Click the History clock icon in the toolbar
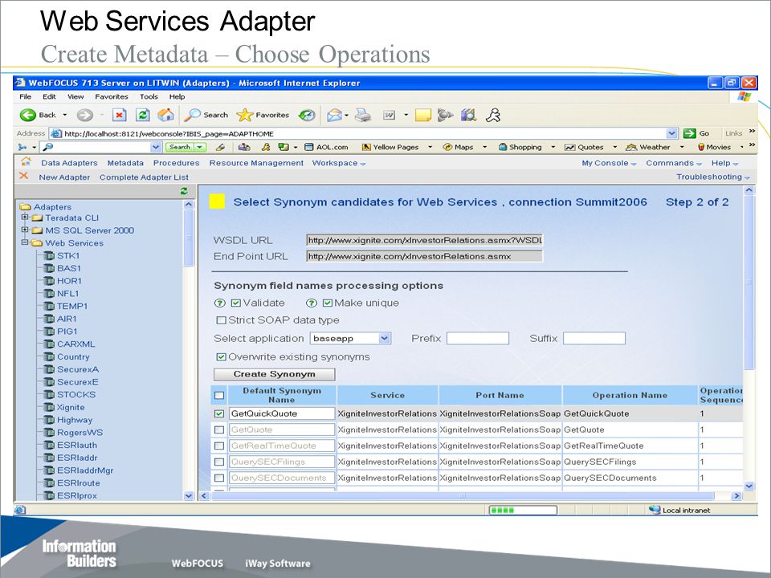Viewport: 771px width, 578px height. pyautogui.click(x=307, y=115)
